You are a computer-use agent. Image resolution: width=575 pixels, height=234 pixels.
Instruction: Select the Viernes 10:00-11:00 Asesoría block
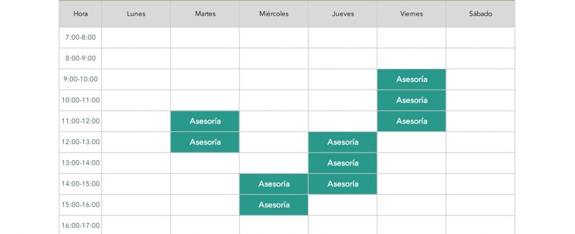(411, 100)
